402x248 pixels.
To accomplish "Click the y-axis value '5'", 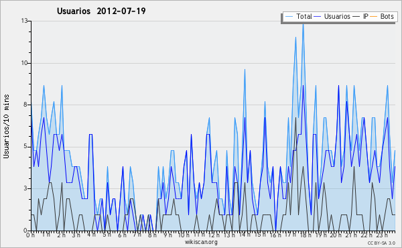I will pos(25,147).
